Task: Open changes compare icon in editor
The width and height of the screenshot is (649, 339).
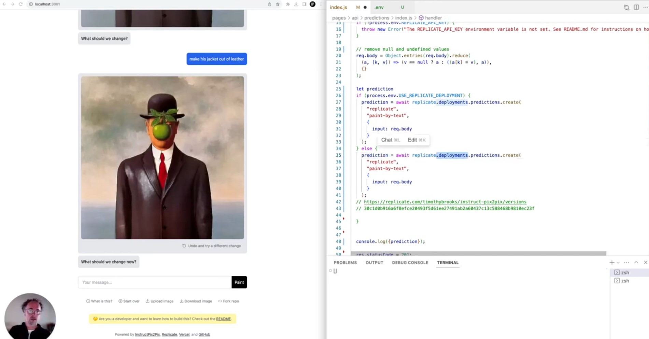Action: coord(626,7)
